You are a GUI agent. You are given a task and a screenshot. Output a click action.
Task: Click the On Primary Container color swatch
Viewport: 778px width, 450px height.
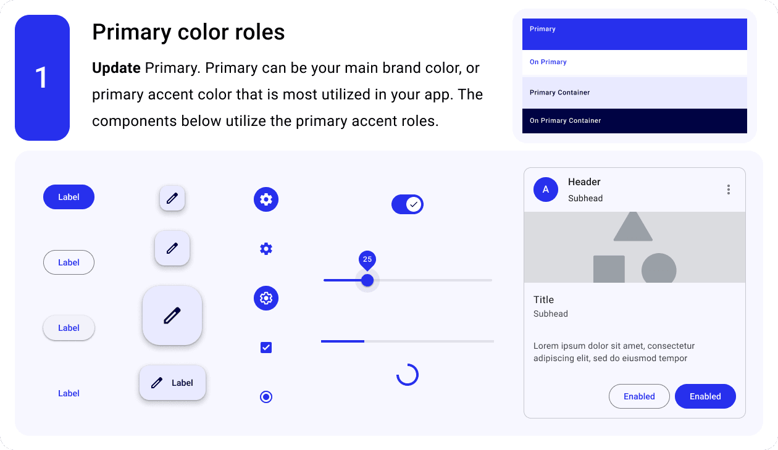point(635,121)
